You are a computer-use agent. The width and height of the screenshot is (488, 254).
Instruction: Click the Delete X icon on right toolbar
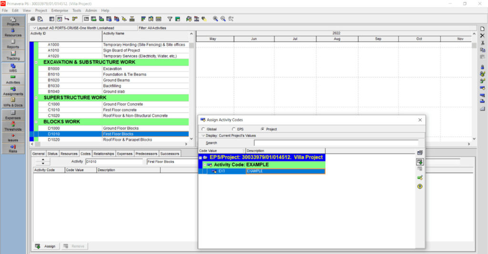tap(482, 36)
